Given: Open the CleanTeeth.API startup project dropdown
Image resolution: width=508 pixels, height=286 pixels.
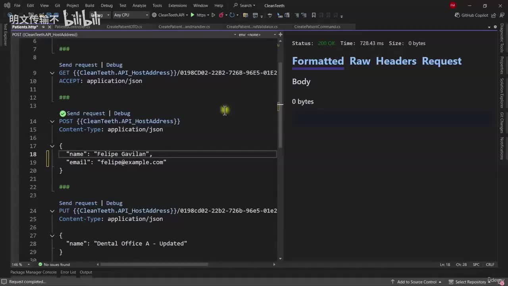Looking at the screenshot, I should (x=171, y=15).
